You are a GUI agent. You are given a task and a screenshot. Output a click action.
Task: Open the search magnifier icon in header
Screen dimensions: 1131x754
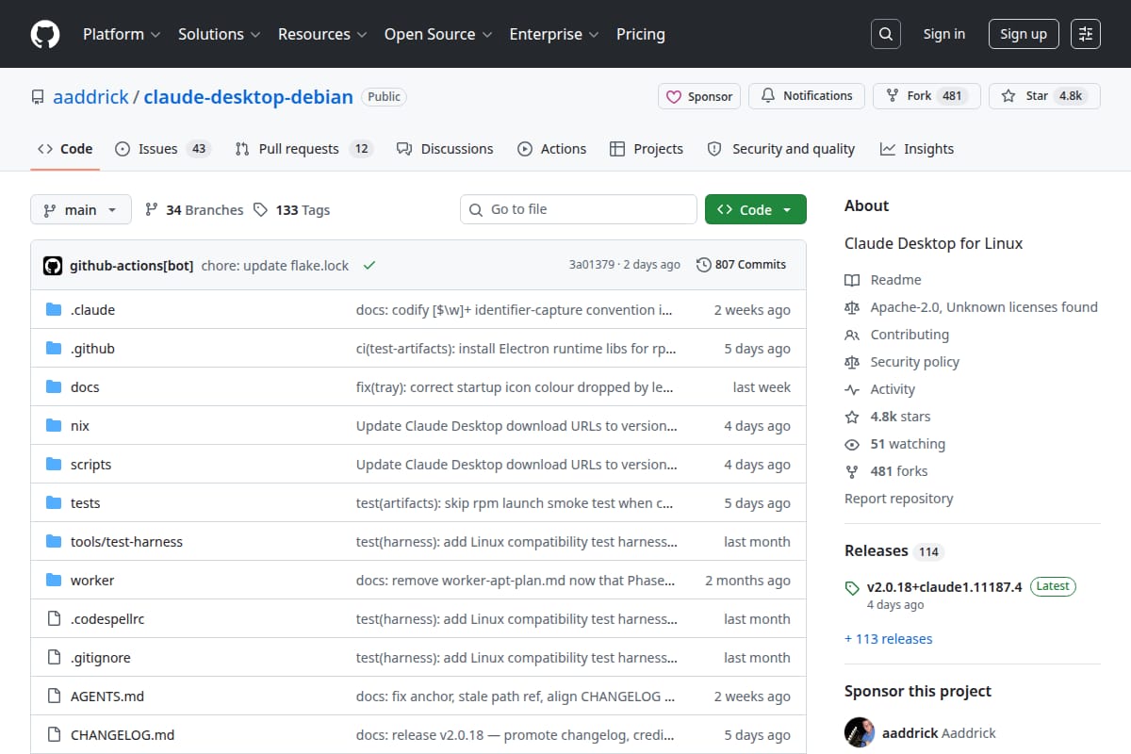click(885, 34)
